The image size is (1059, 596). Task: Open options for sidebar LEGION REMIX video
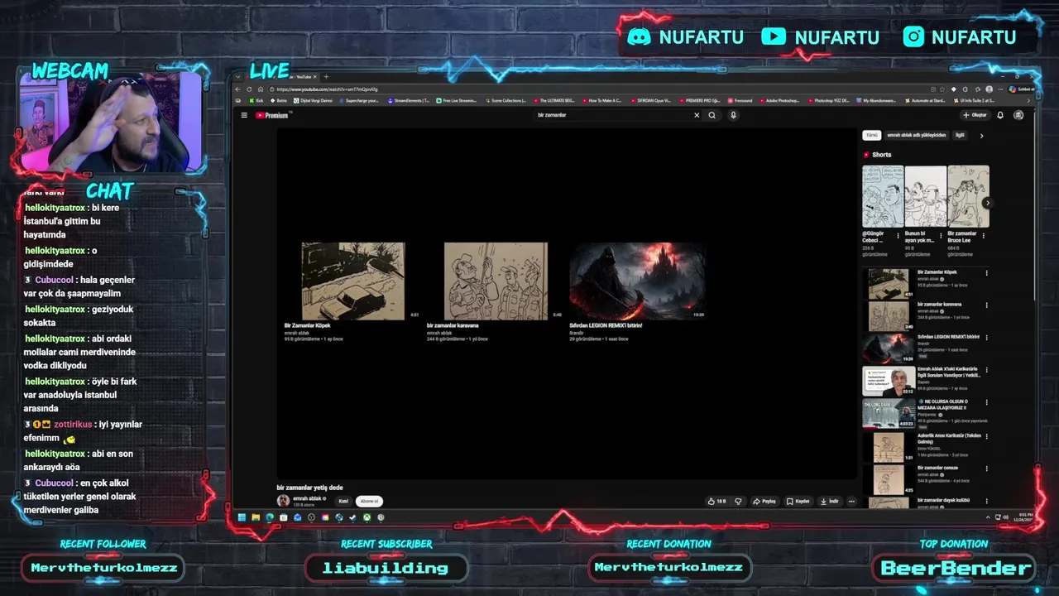coord(986,337)
